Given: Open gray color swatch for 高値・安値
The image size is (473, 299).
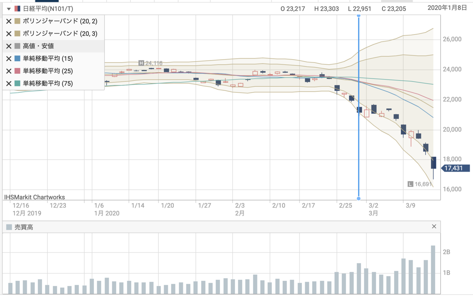Looking at the screenshot, I should [17, 46].
